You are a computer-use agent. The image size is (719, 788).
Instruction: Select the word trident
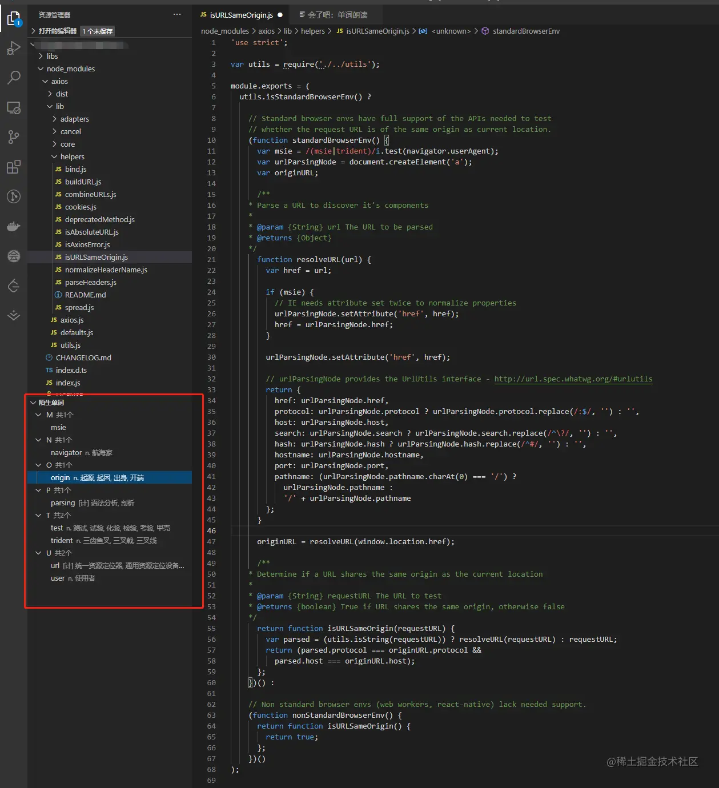coord(62,541)
